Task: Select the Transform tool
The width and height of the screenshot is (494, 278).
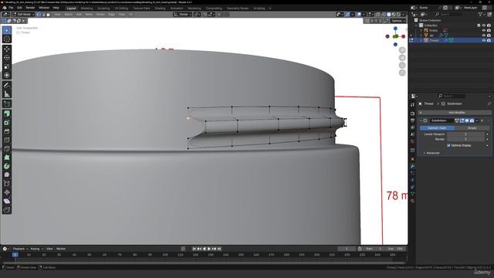Action: click(x=7, y=76)
